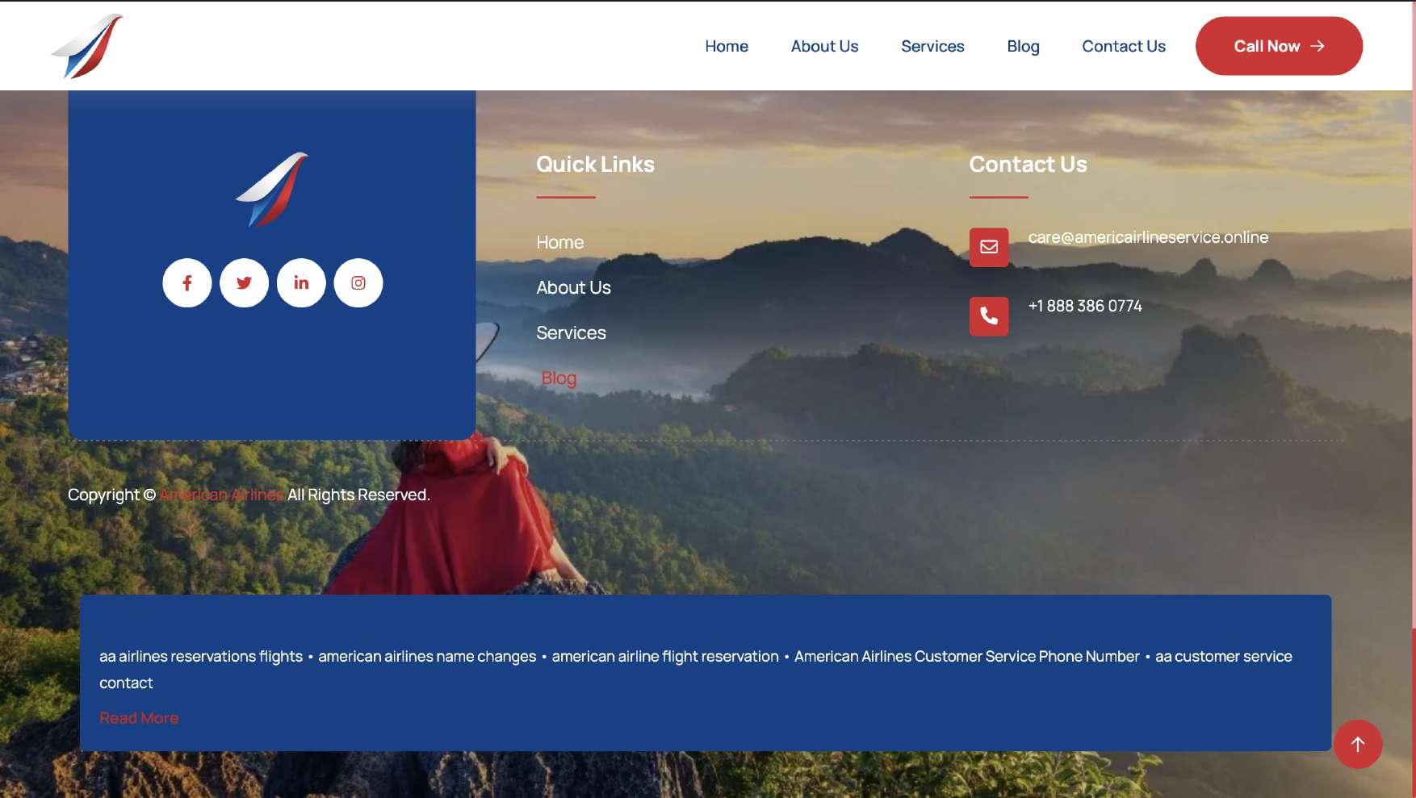This screenshot has height=798, width=1416.
Task: Click the red phone icon
Action: (x=989, y=316)
